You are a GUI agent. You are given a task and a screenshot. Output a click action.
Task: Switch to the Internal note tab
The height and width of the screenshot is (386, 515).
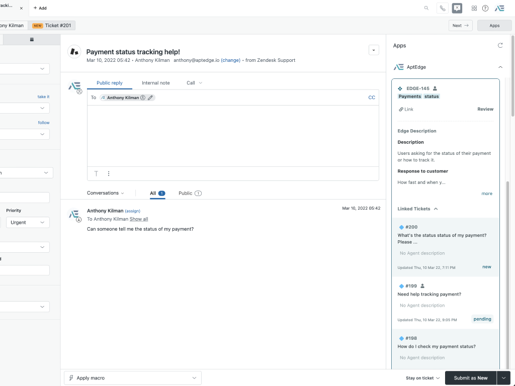(155, 83)
